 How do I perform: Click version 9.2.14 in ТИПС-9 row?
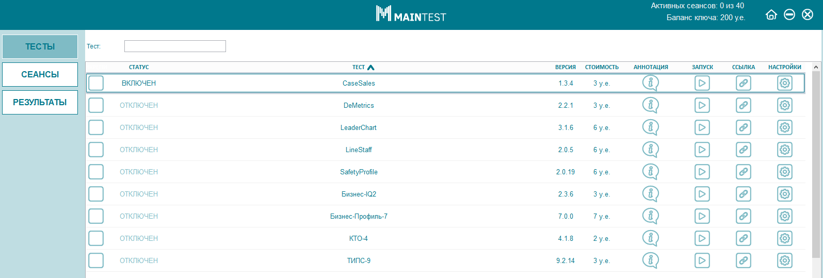click(x=566, y=260)
